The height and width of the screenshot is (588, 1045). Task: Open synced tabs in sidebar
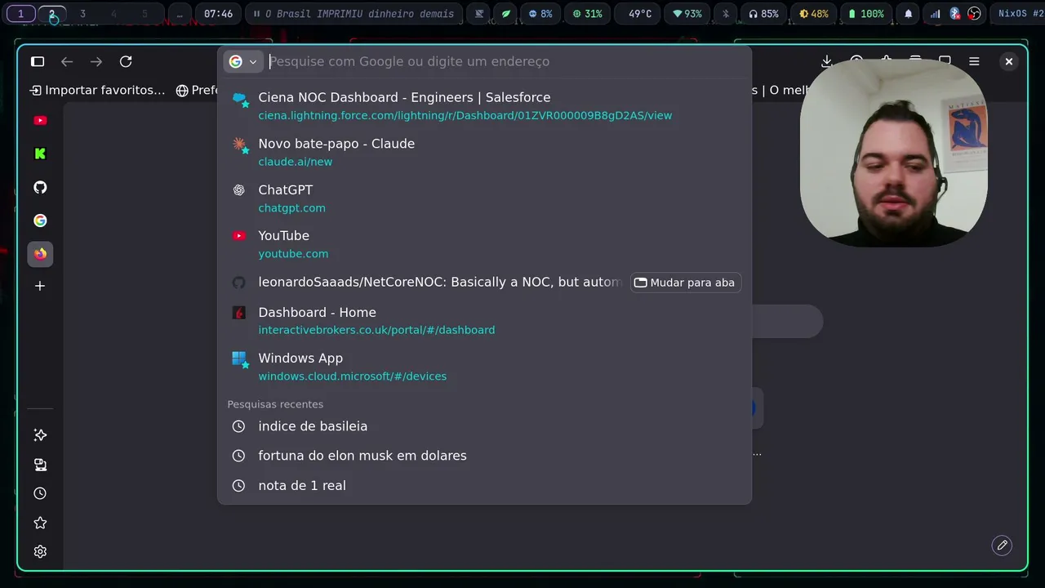coord(40,465)
